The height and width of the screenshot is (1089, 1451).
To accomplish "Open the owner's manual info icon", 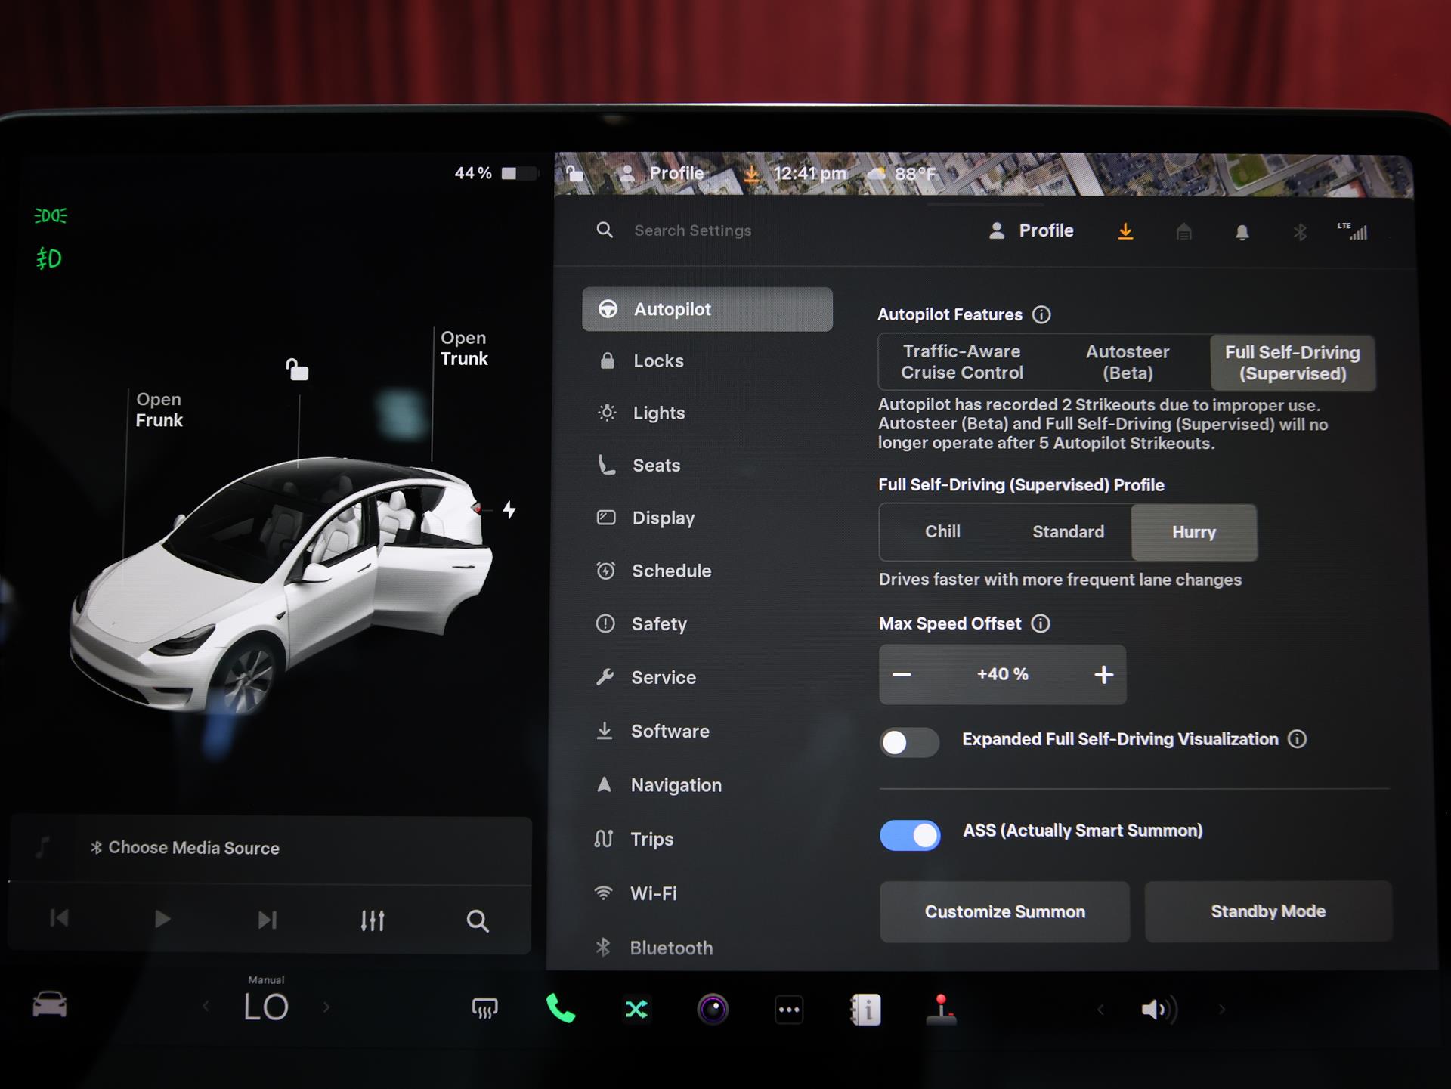I will point(865,1010).
